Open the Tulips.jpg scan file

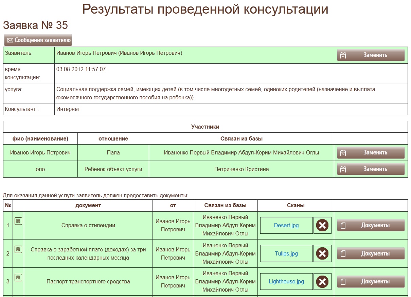pyautogui.click(x=286, y=253)
